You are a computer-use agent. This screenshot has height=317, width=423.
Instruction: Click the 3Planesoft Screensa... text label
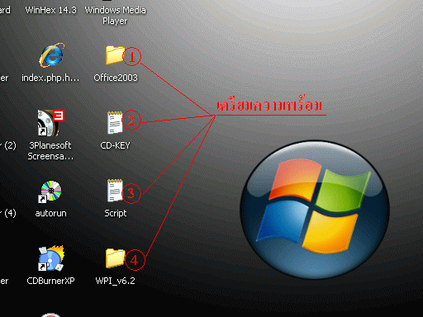pyautogui.click(x=50, y=151)
